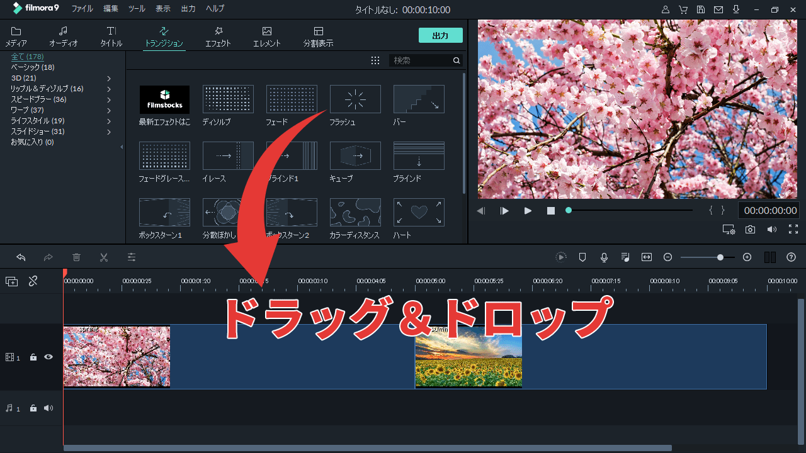Expand the ワープ (37) category arrow

109,110
